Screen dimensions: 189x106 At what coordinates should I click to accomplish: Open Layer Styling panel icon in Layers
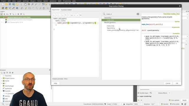pos(1,14)
